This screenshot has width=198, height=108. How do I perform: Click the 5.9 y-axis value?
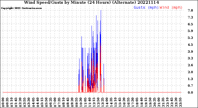(x=191, y=31)
